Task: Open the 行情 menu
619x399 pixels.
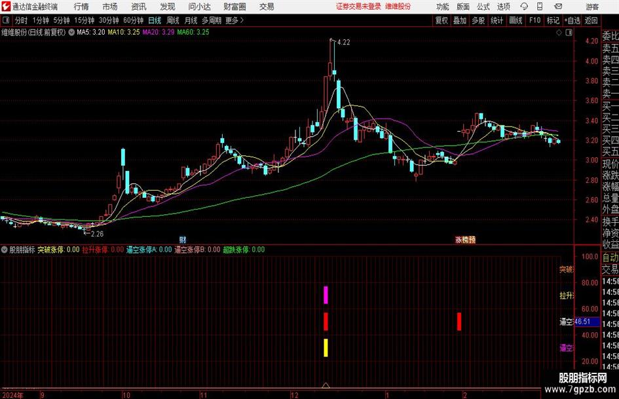Action: click(x=81, y=7)
